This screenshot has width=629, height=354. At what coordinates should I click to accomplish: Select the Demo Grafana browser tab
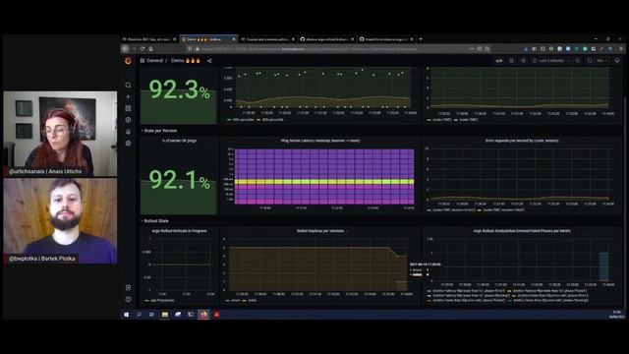pyautogui.click(x=207, y=39)
